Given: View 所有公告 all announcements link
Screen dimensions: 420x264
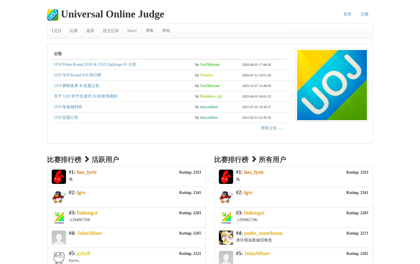Looking at the screenshot, I should 273,128.
